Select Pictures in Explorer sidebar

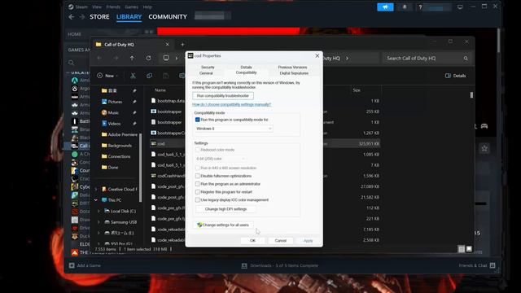[x=115, y=102]
